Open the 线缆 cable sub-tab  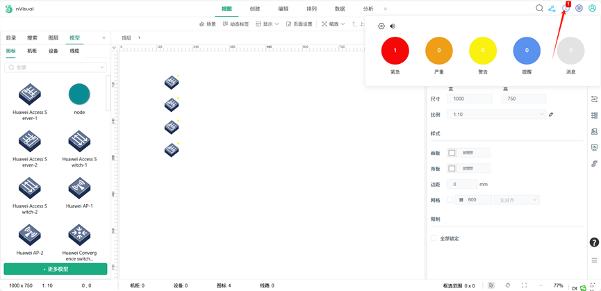75,51
